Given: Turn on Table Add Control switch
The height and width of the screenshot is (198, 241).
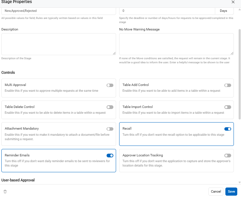Looking at the screenshot, I should point(228,85).
